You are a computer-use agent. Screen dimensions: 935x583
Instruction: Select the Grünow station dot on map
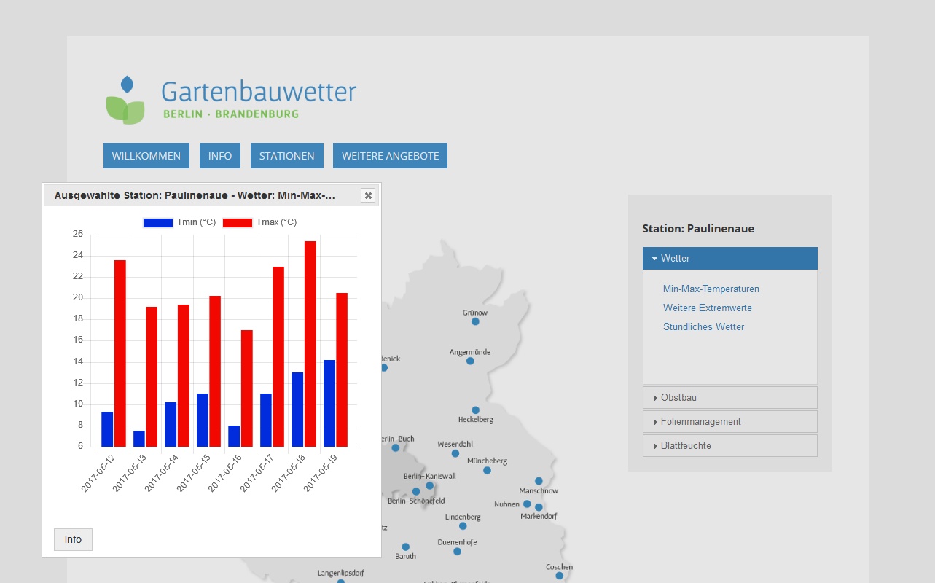pyautogui.click(x=475, y=321)
